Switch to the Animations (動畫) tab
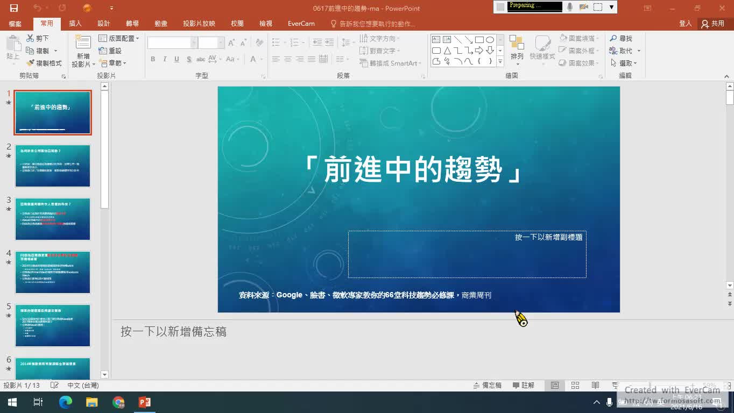734x413 pixels. [161, 24]
